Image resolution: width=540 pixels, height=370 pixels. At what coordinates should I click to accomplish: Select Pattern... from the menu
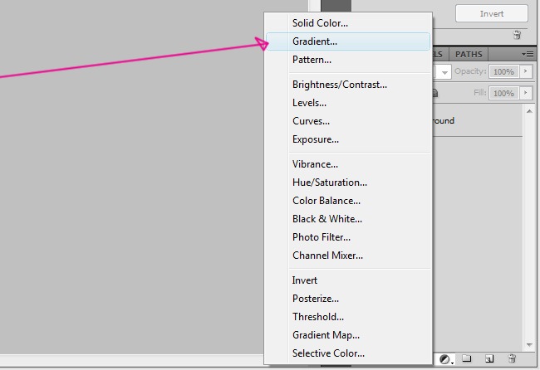(348, 60)
